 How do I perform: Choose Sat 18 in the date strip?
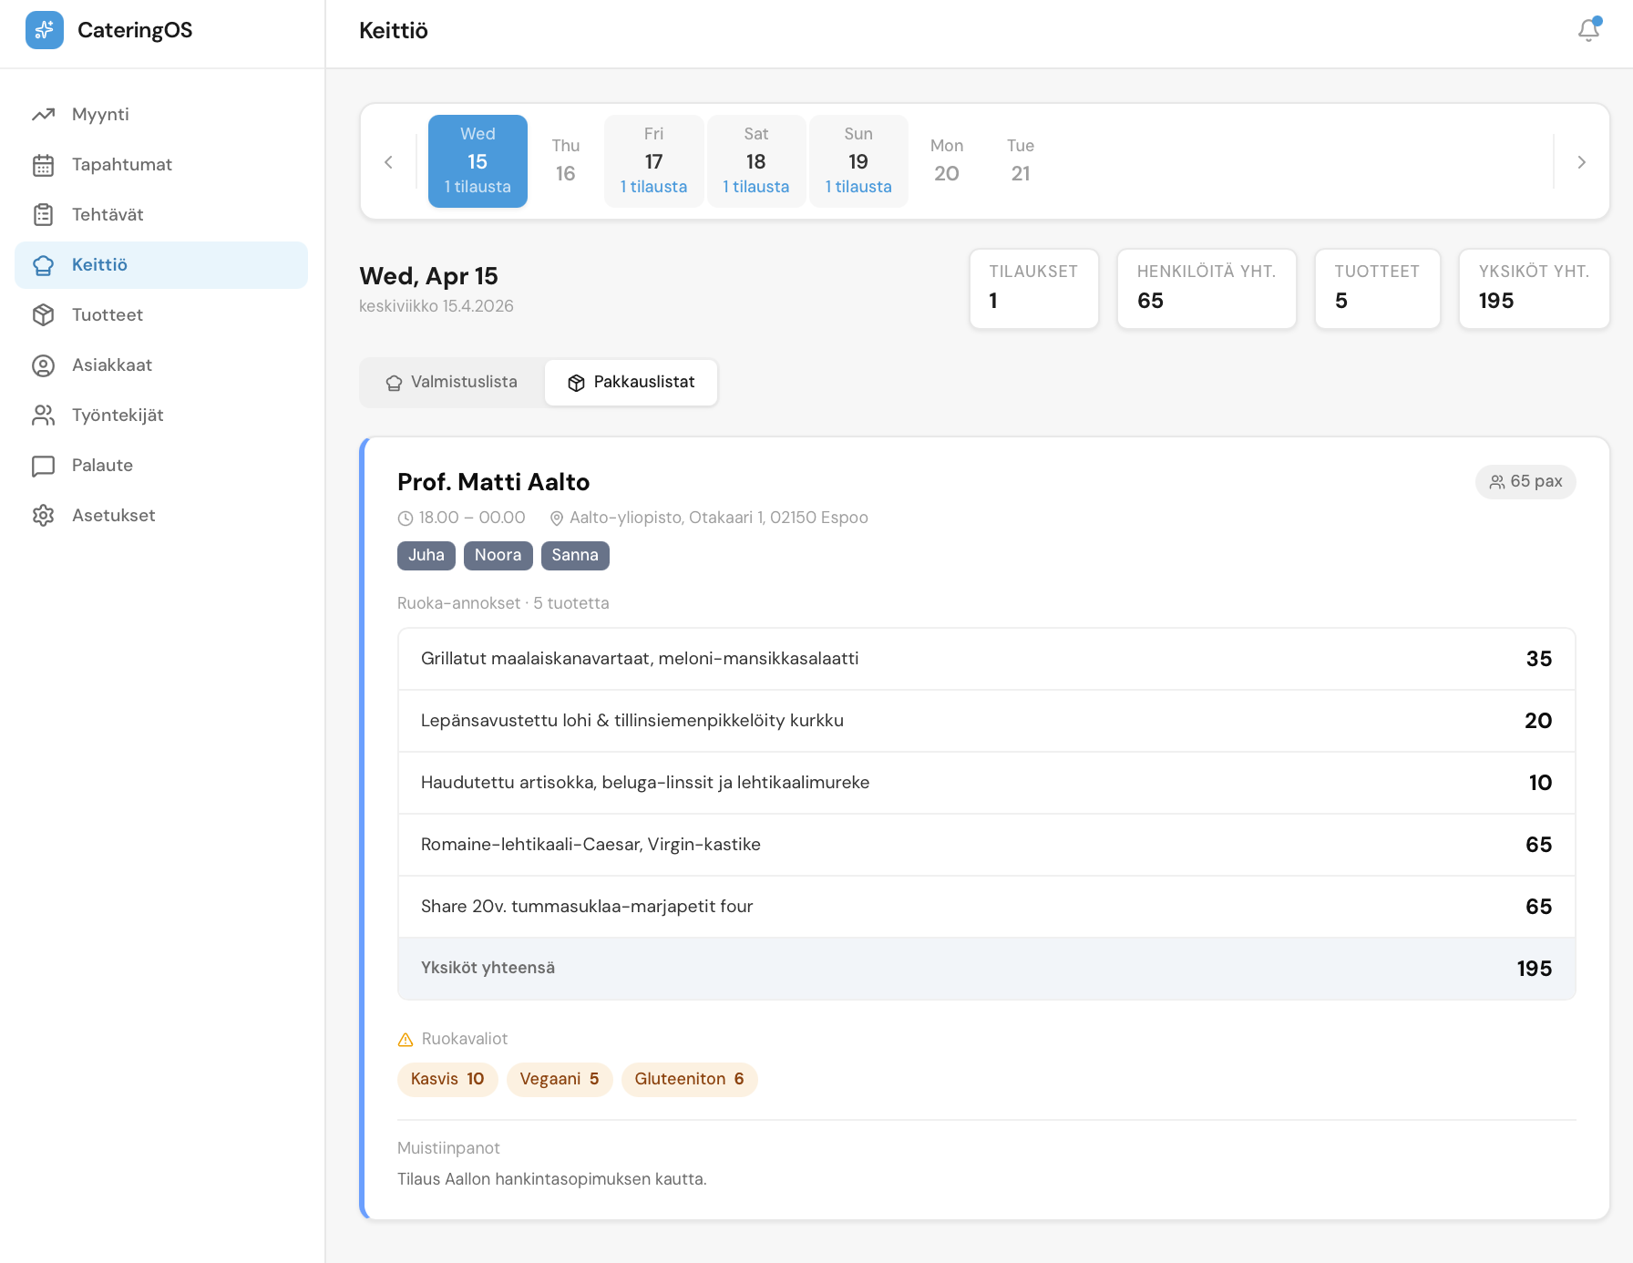click(755, 161)
